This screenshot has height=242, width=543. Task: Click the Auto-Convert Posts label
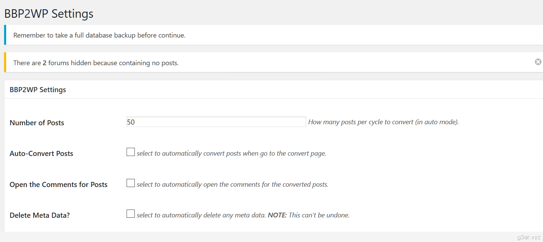[41, 154]
